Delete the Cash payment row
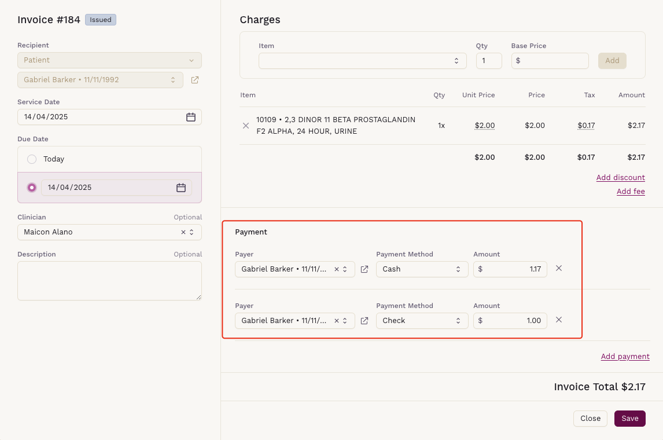 (558, 268)
